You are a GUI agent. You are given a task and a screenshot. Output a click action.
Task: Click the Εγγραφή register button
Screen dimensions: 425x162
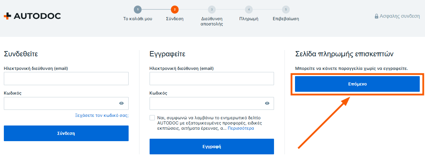[x=212, y=146]
